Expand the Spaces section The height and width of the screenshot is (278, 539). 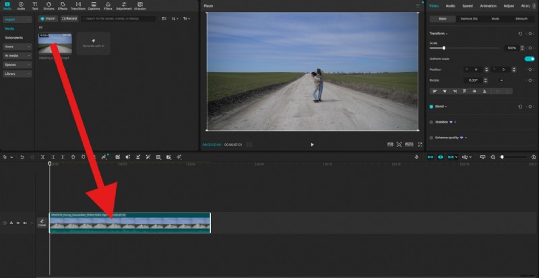[18, 65]
